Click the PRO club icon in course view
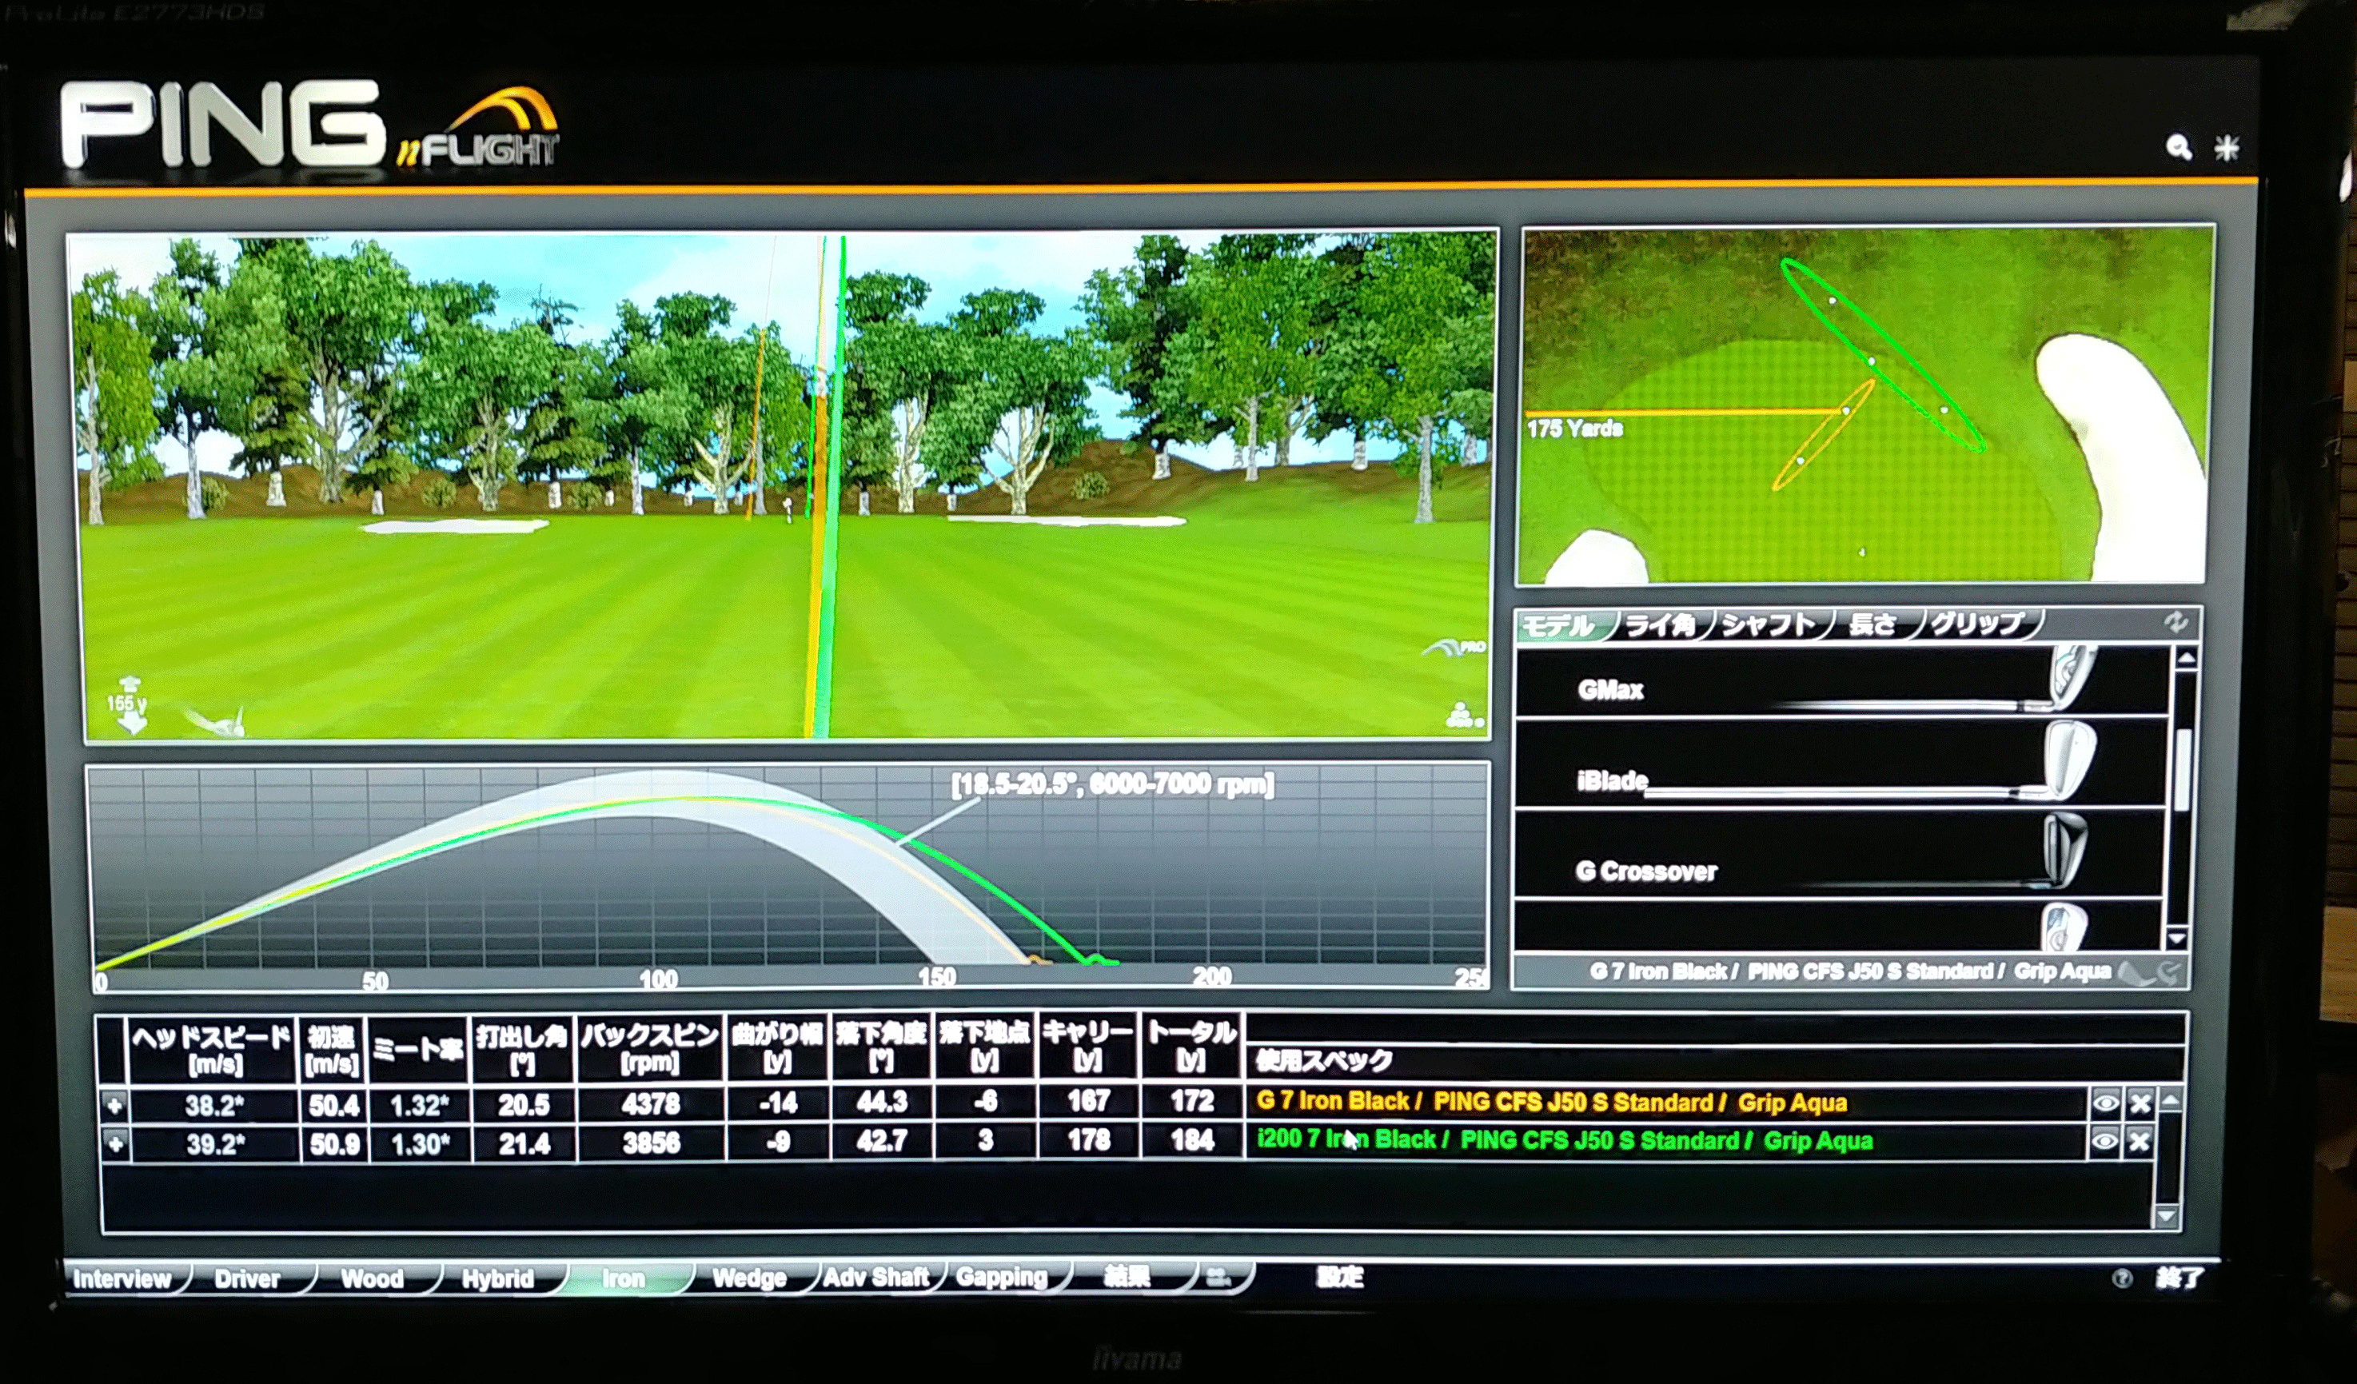 (x=1454, y=647)
